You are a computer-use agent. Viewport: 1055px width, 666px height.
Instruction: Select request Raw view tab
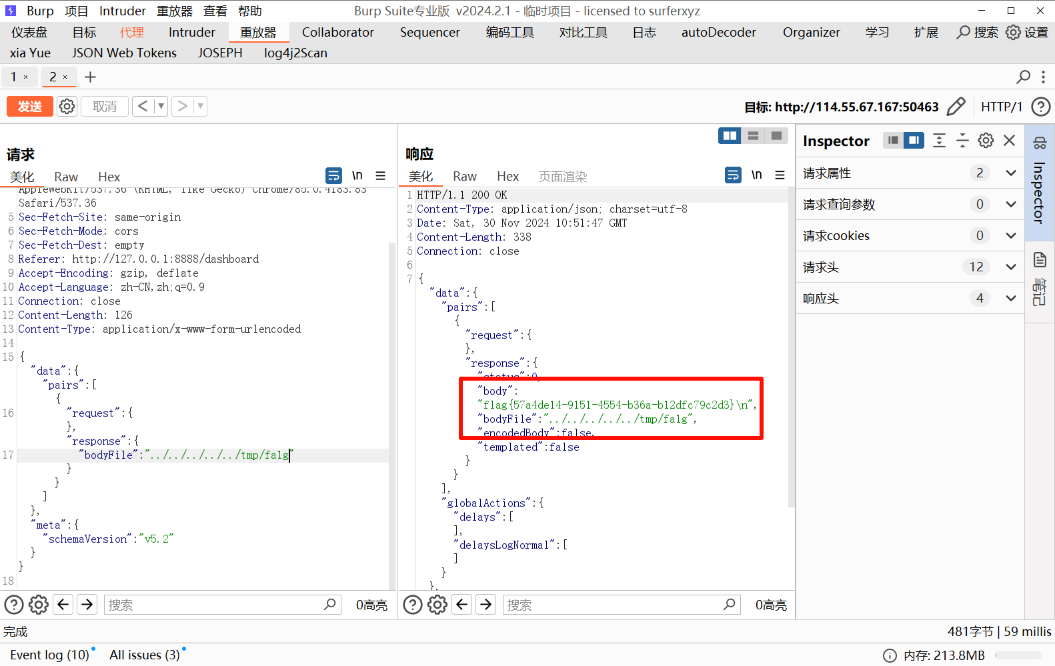pyautogui.click(x=66, y=177)
